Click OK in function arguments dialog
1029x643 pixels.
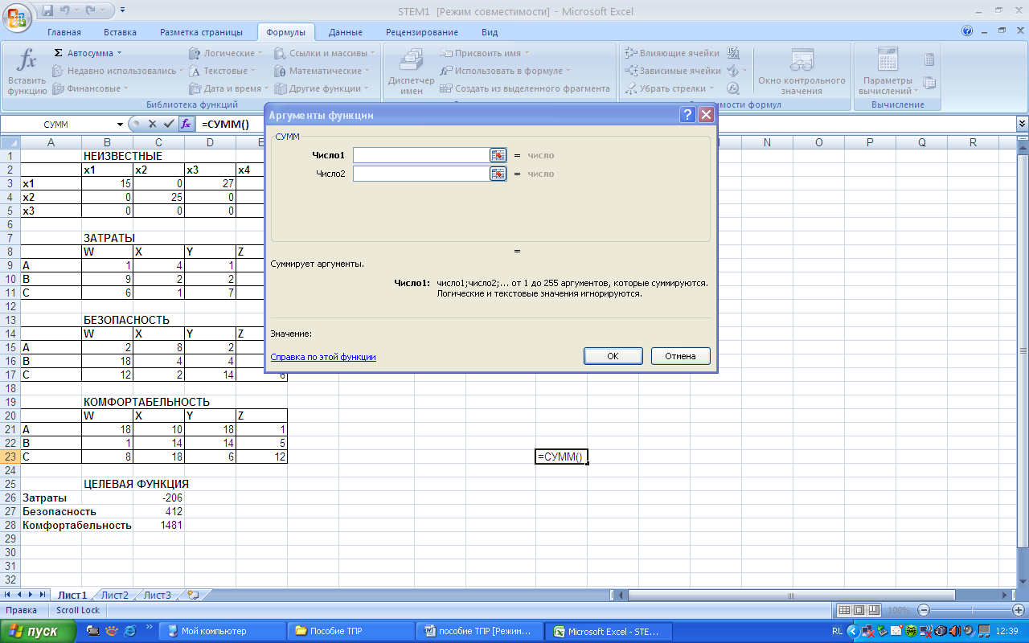pos(613,356)
